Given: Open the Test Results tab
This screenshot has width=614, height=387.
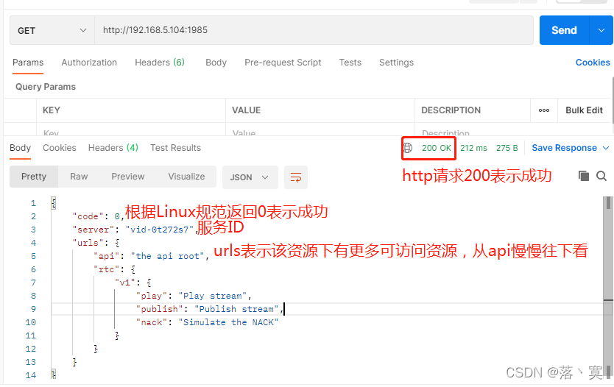Looking at the screenshot, I should [175, 148].
